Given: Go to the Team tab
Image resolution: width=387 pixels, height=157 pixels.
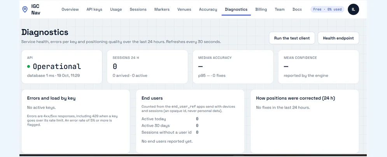Looking at the screenshot, I should coord(280,9).
